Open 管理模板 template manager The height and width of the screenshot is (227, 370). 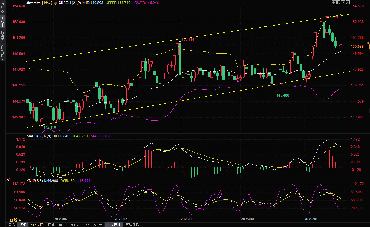click(132, 225)
